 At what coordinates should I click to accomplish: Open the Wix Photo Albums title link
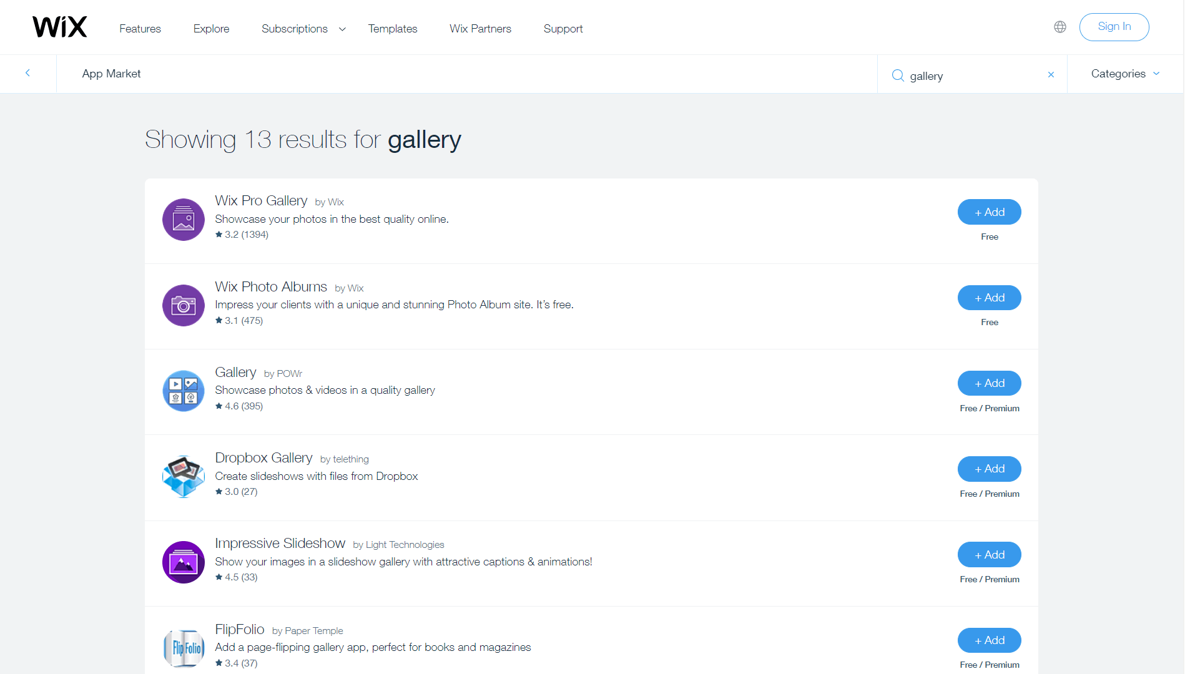271,286
